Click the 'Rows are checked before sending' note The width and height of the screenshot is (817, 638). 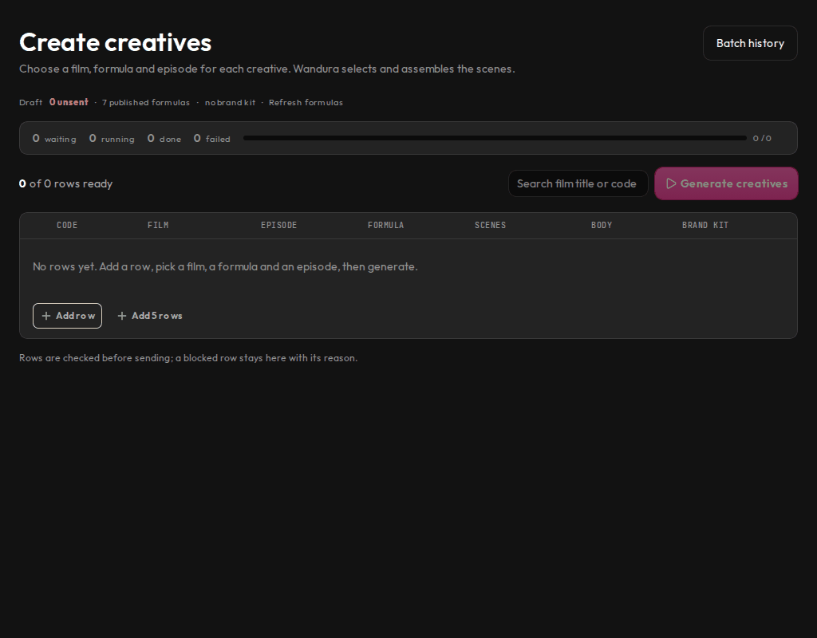pos(188,358)
